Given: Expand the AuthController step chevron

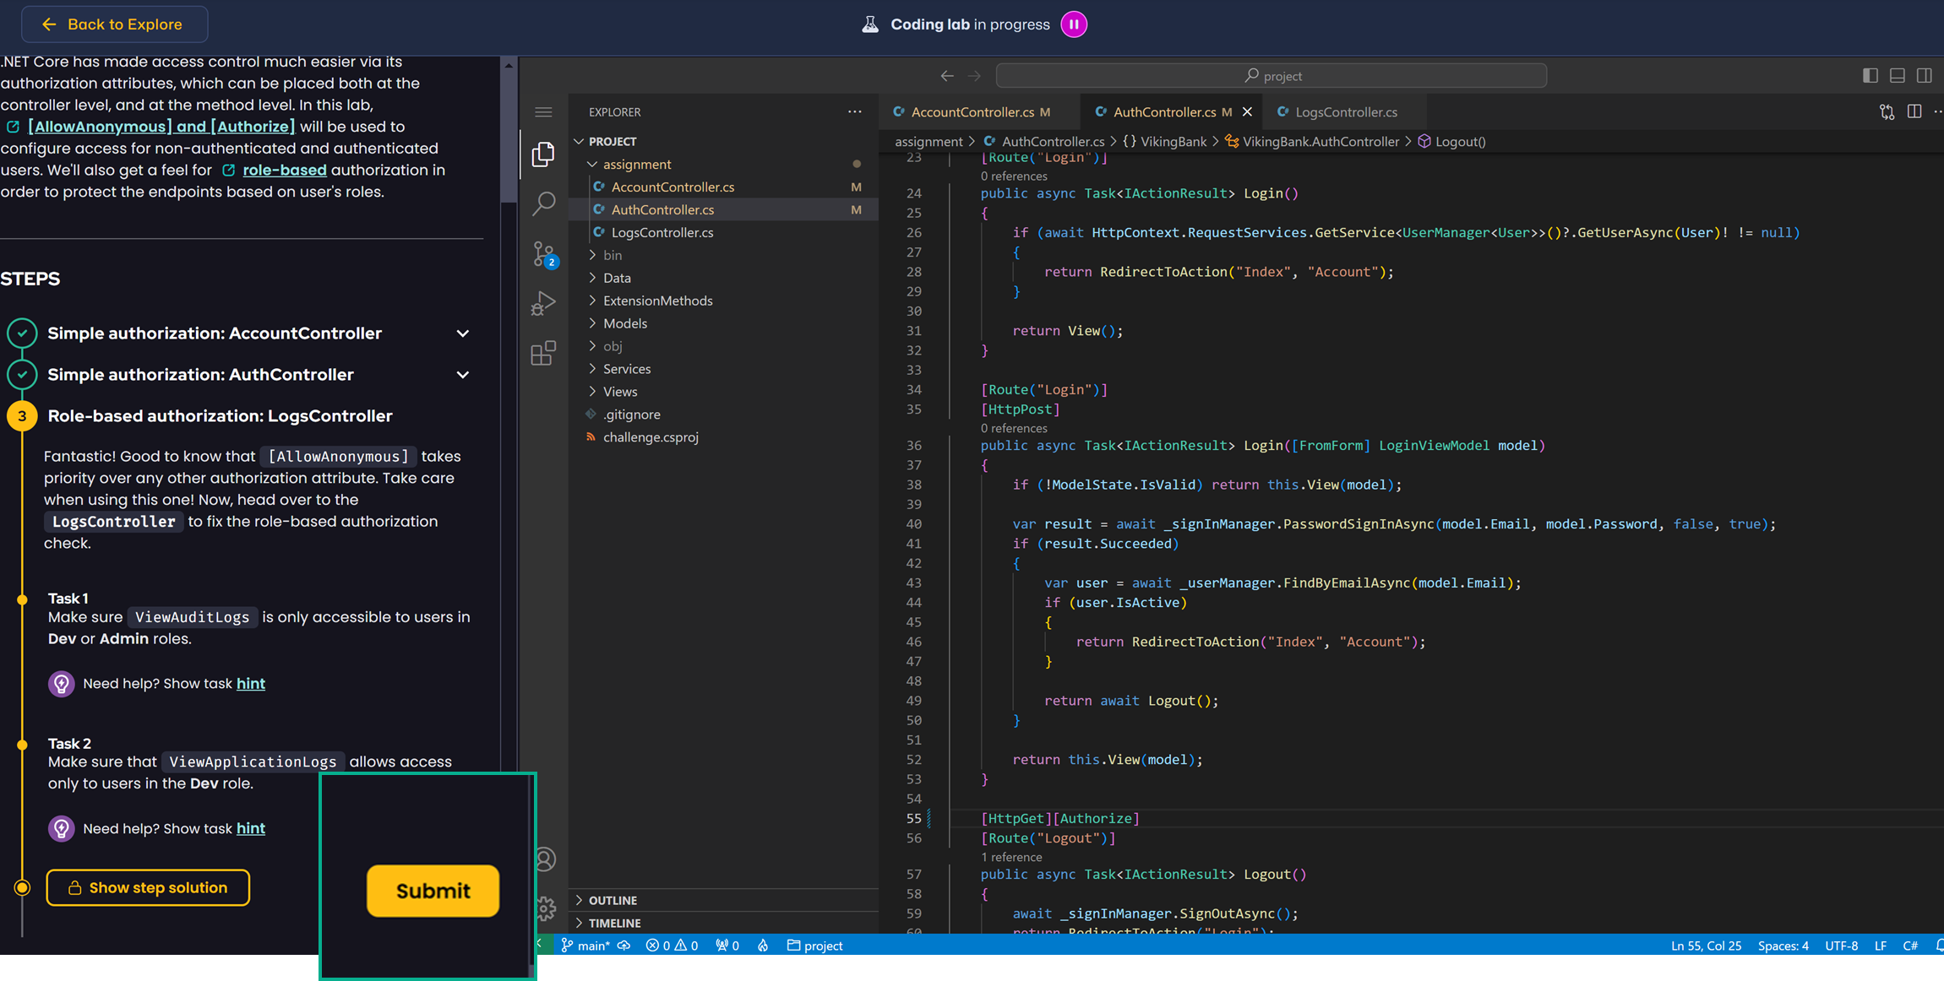Looking at the screenshot, I should click(463, 375).
